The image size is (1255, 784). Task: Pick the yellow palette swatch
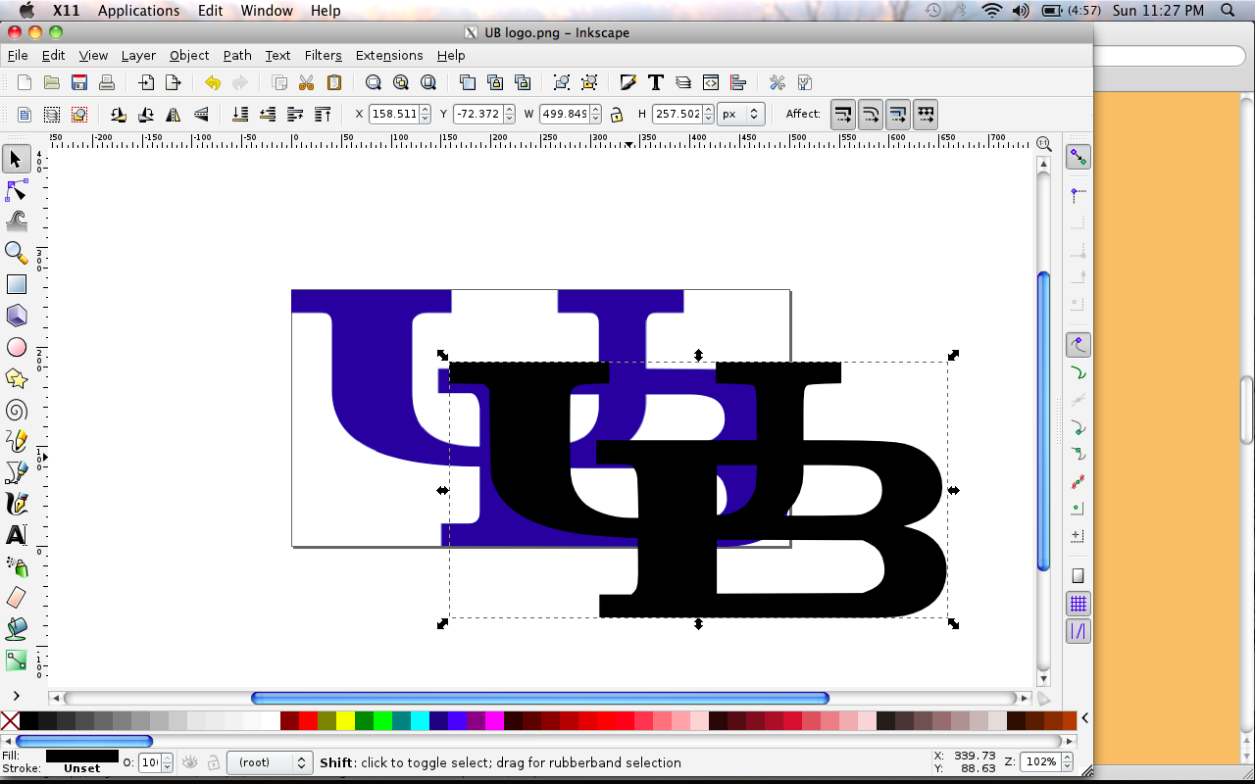[x=345, y=721]
